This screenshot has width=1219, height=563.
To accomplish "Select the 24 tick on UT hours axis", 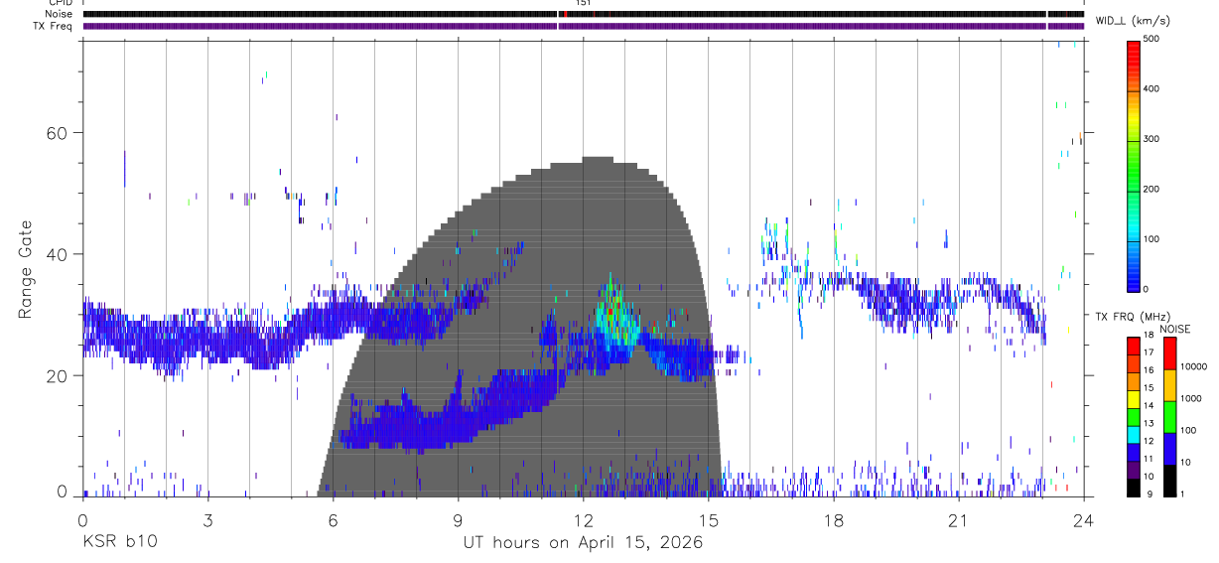I will click(x=1083, y=520).
